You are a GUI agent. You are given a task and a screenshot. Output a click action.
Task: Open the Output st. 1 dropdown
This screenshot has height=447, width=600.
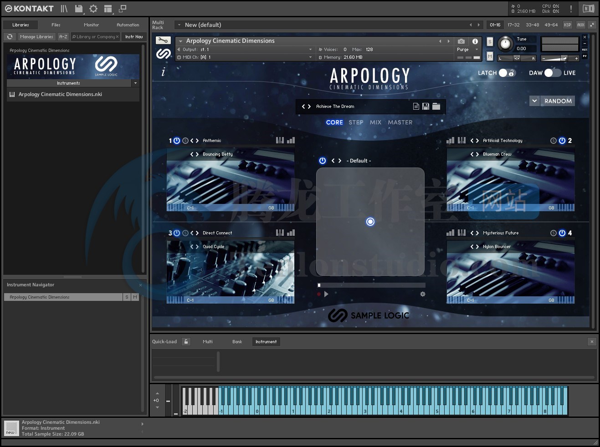(x=310, y=49)
